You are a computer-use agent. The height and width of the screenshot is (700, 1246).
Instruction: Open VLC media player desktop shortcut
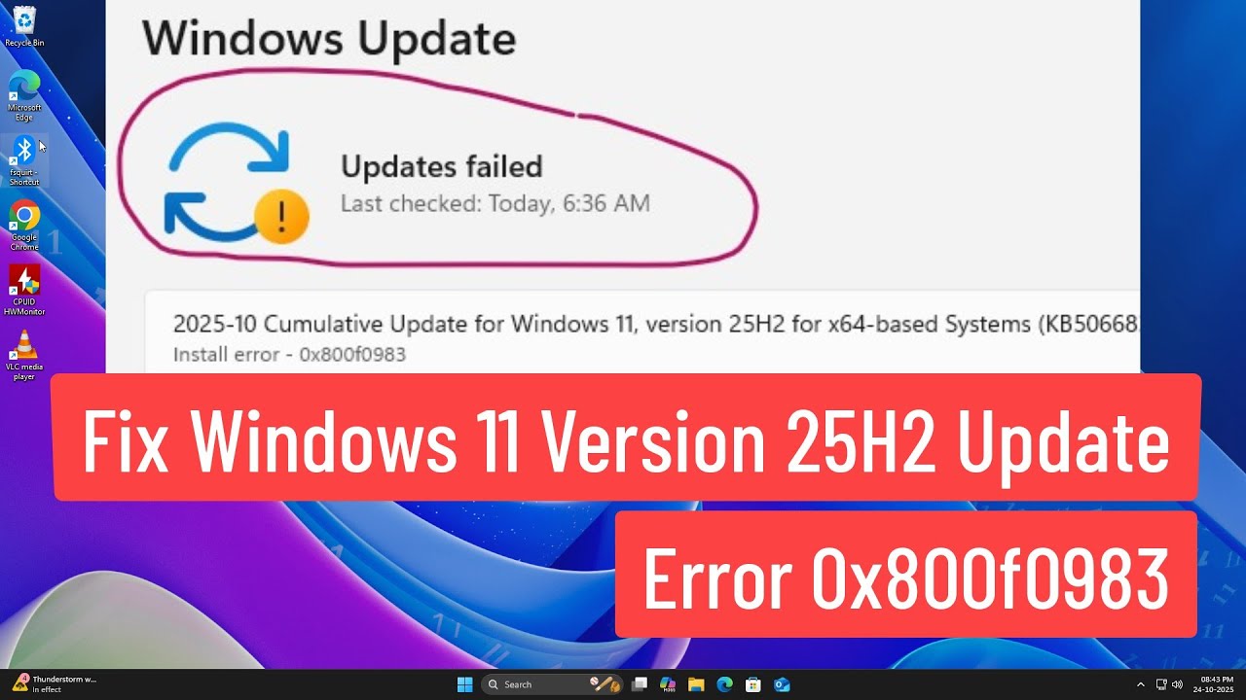[24, 356]
